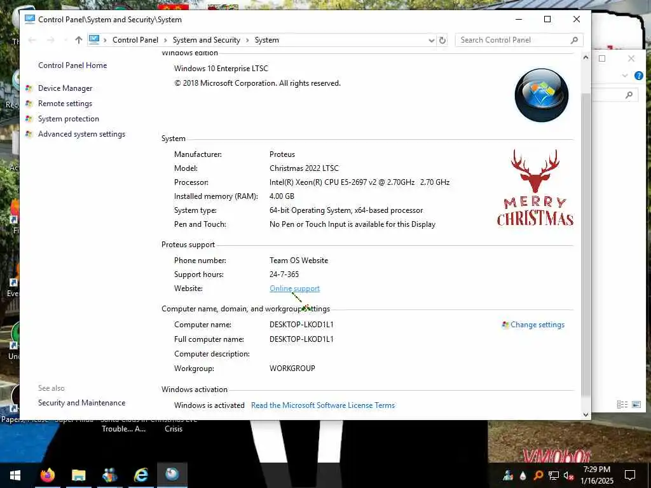
Task: Click the magnifier tray icon
Action: tap(538, 475)
